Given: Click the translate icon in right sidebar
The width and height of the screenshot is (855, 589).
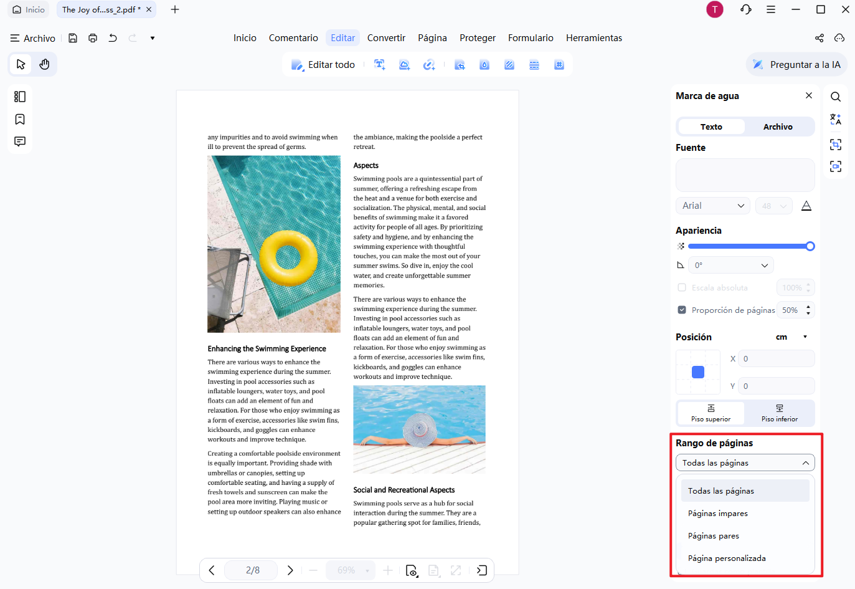Looking at the screenshot, I should pyautogui.click(x=836, y=119).
